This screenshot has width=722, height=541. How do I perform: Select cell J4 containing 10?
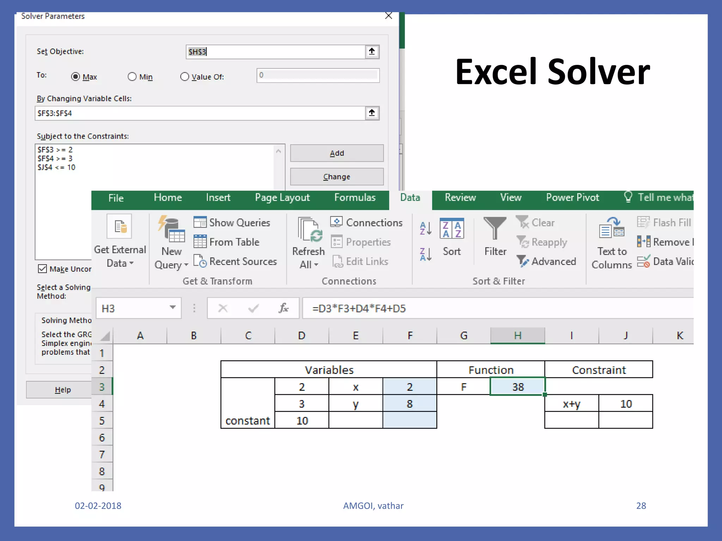(626, 403)
